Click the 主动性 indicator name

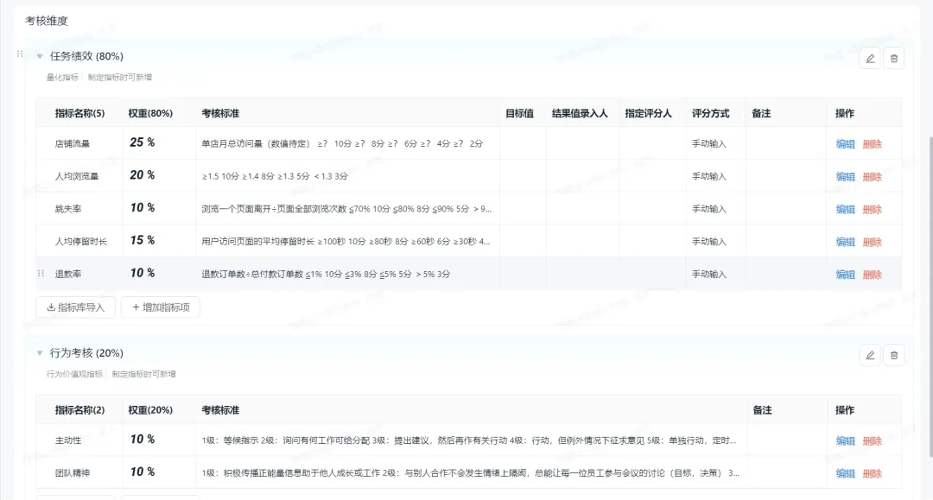[68, 440]
